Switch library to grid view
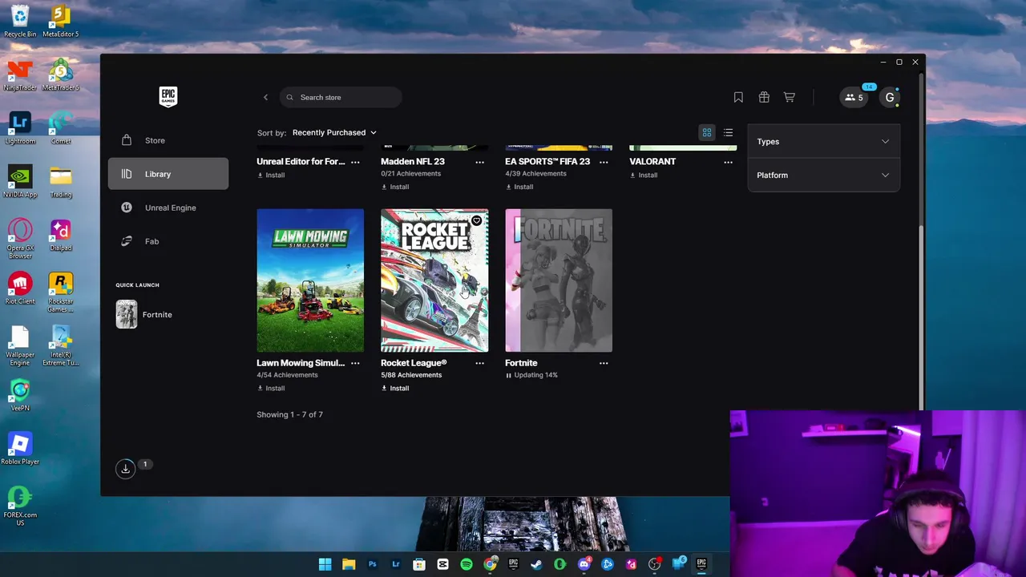This screenshot has width=1026, height=577. [x=707, y=132]
